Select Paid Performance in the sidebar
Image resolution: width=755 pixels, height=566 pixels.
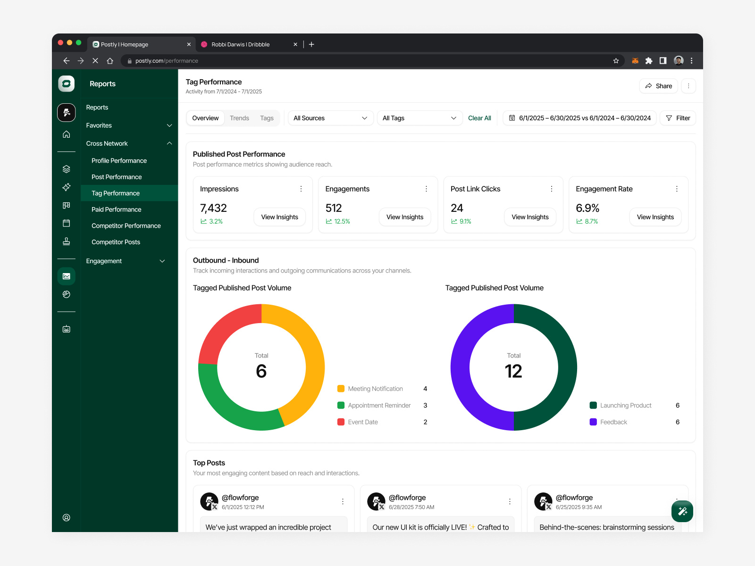coord(117,209)
